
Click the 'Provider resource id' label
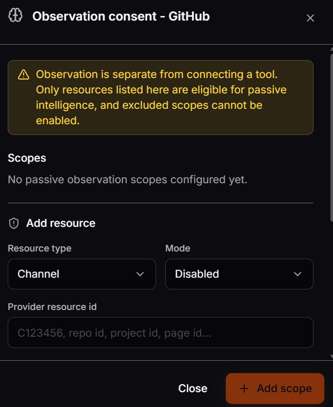[52, 307]
